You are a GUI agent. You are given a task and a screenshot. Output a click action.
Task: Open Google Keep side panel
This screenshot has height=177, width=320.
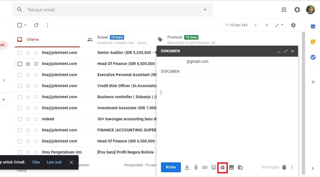tap(313, 42)
